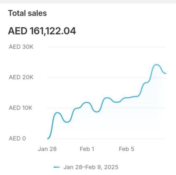
Task: Click the AED 0 axis label
Action: [17, 139]
